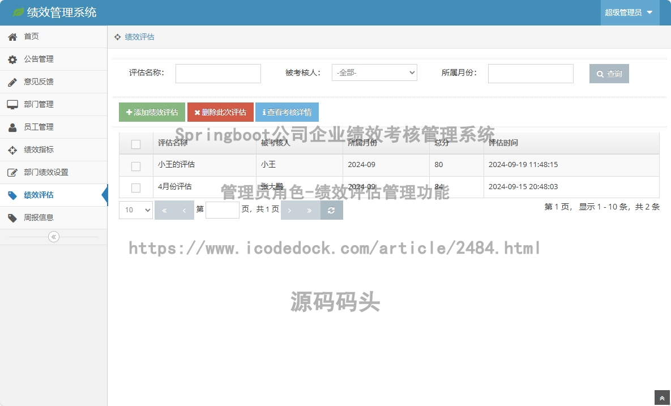The width and height of the screenshot is (671, 406).
Task: Click the 查看考核详情 button
Action: click(287, 112)
